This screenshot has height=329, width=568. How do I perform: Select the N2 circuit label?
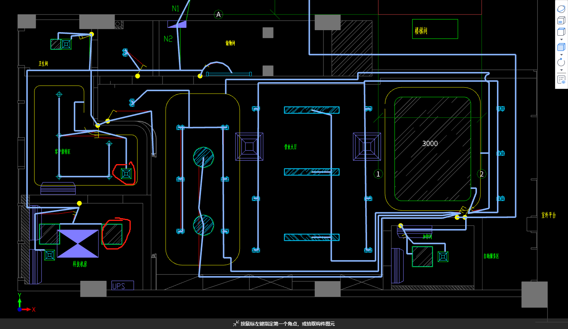point(168,39)
